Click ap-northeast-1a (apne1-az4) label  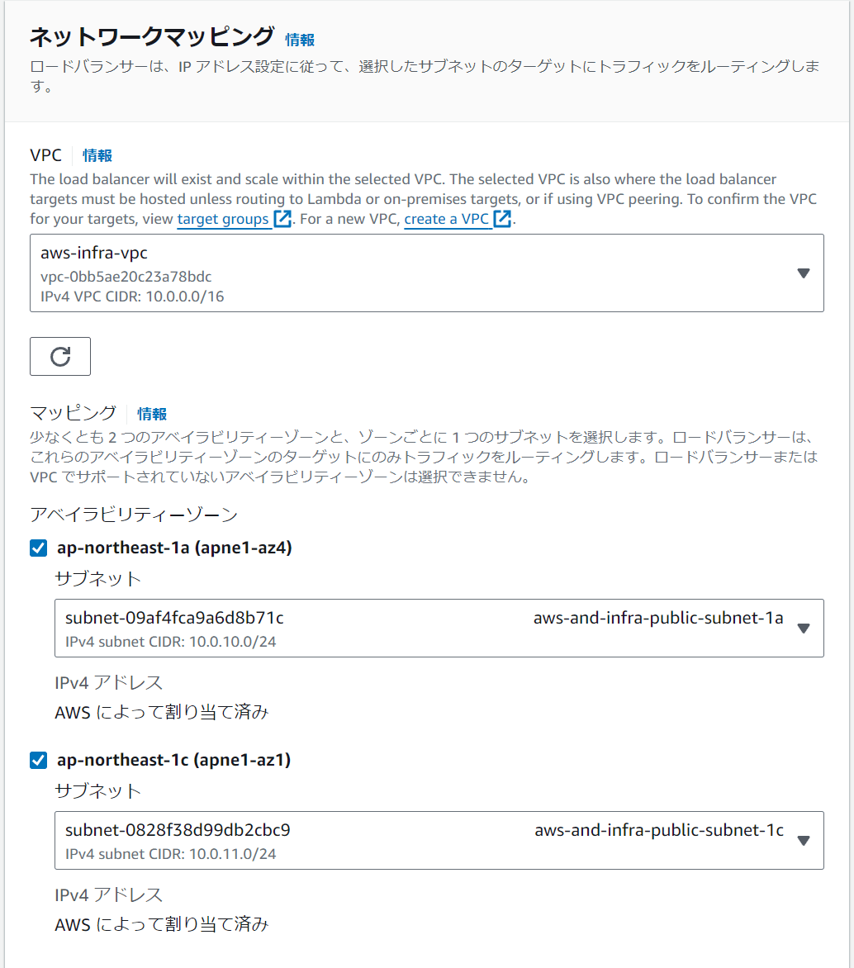175,548
